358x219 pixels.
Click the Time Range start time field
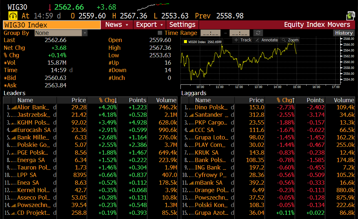point(211,33)
